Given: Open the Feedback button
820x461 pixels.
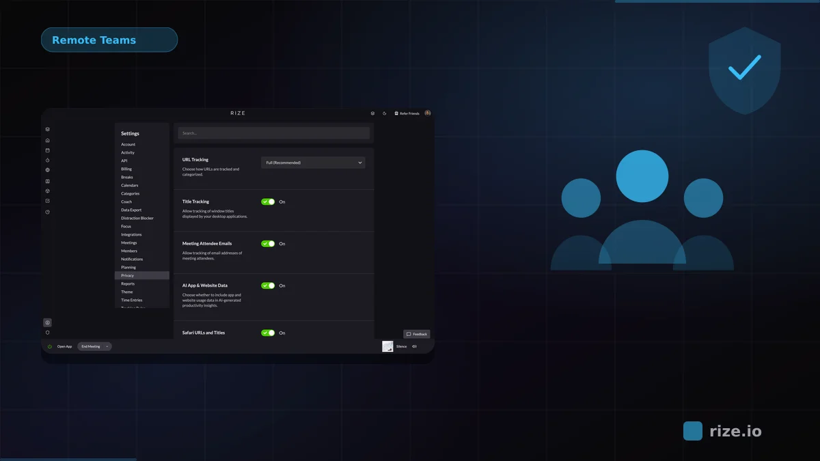Looking at the screenshot, I should tap(417, 334).
